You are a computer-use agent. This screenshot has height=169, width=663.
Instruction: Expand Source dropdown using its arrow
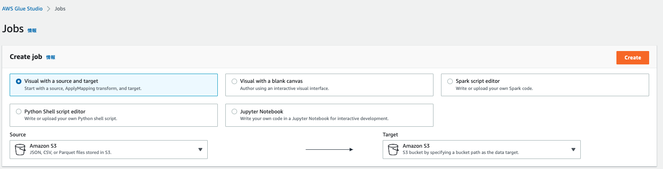[200, 149]
